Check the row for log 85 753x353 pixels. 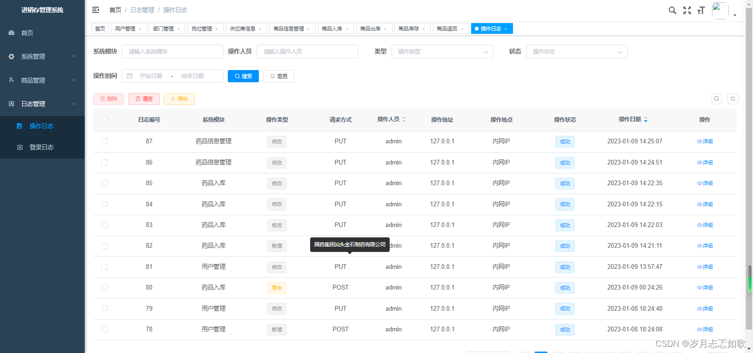pyautogui.click(x=104, y=183)
